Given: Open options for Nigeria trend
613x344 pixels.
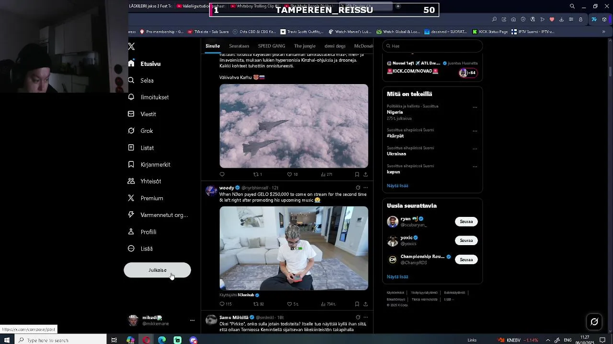Looking at the screenshot, I should 475,107.
